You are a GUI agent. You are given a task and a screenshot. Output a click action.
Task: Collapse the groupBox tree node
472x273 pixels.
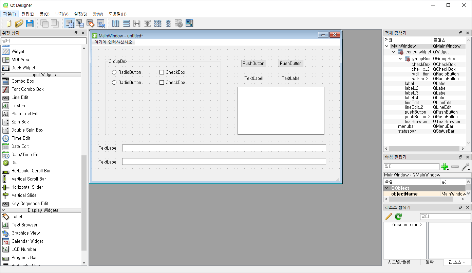400,59
